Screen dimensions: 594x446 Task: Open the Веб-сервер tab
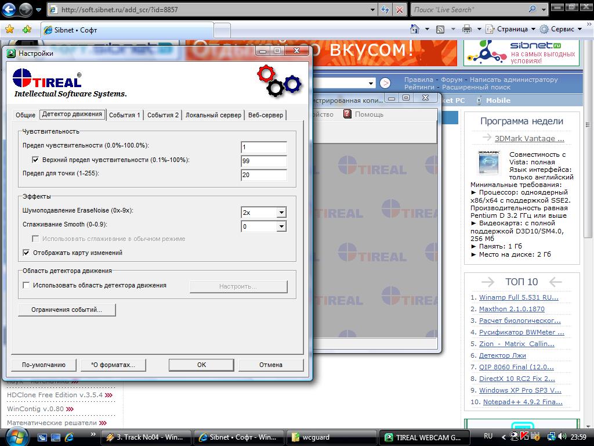[266, 115]
